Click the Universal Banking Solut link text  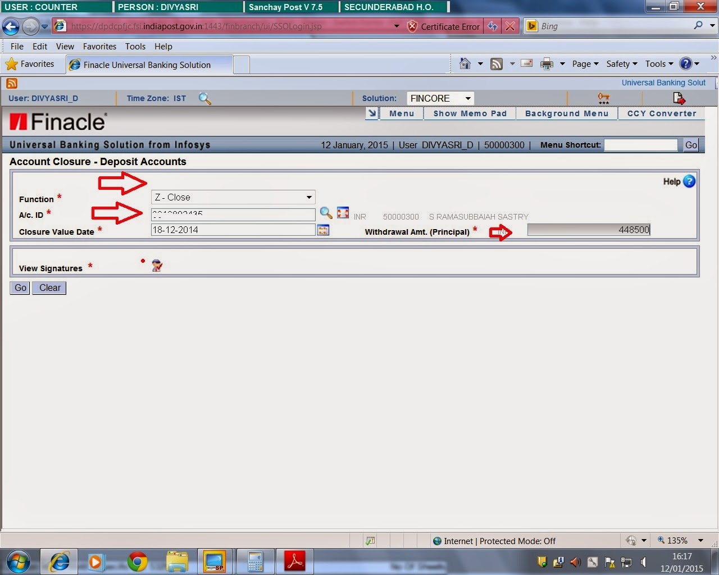(x=663, y=83)
